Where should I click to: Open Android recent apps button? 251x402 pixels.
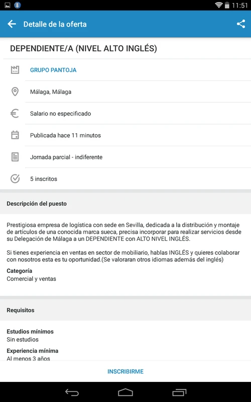point(179,392)
